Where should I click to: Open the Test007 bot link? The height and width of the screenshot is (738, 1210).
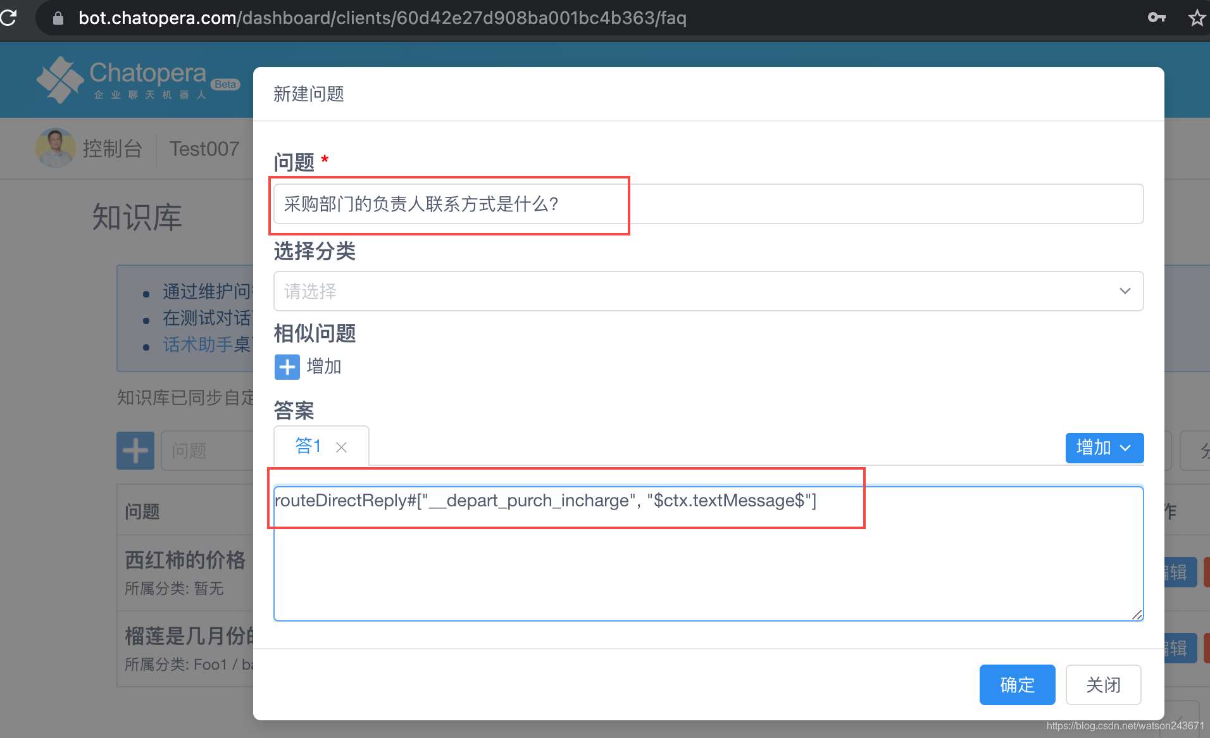pos(204,149)
